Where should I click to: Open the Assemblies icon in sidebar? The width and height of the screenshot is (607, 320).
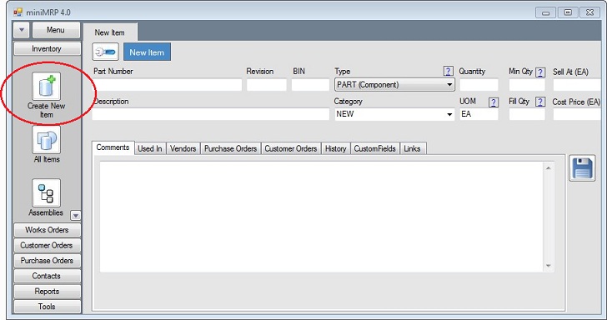pyautogui.click(x=46, y=192)
